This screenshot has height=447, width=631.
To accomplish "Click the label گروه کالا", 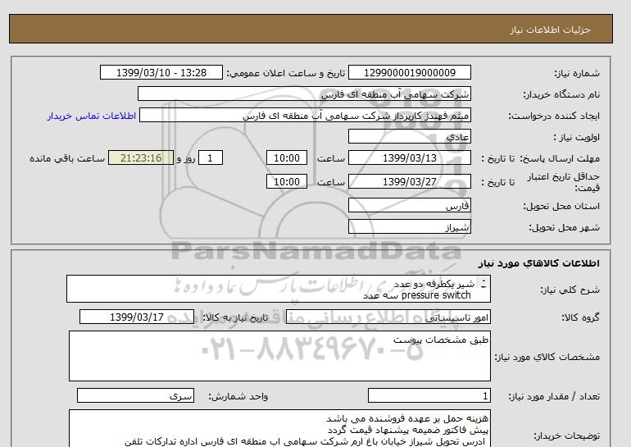I will (581, 317).
